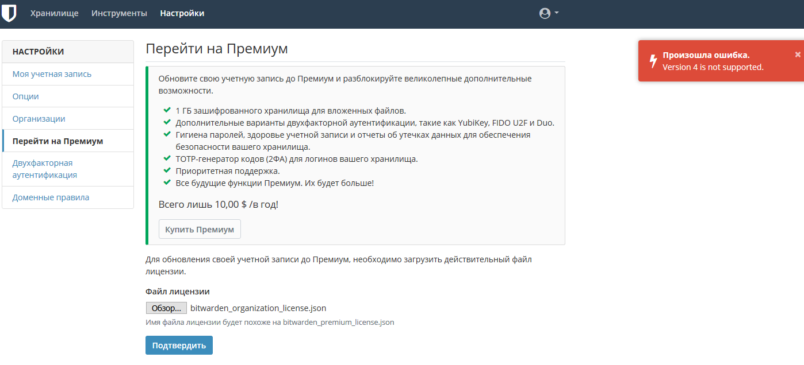Click checkmark beside 1 ГБ зашифрованного хранилища
This screenshot has width=804, height=365.
167,110
